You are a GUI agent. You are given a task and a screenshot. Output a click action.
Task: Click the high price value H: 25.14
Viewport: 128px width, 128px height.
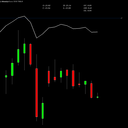point(67,6)
